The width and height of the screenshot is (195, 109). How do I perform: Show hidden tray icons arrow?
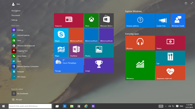166,106
